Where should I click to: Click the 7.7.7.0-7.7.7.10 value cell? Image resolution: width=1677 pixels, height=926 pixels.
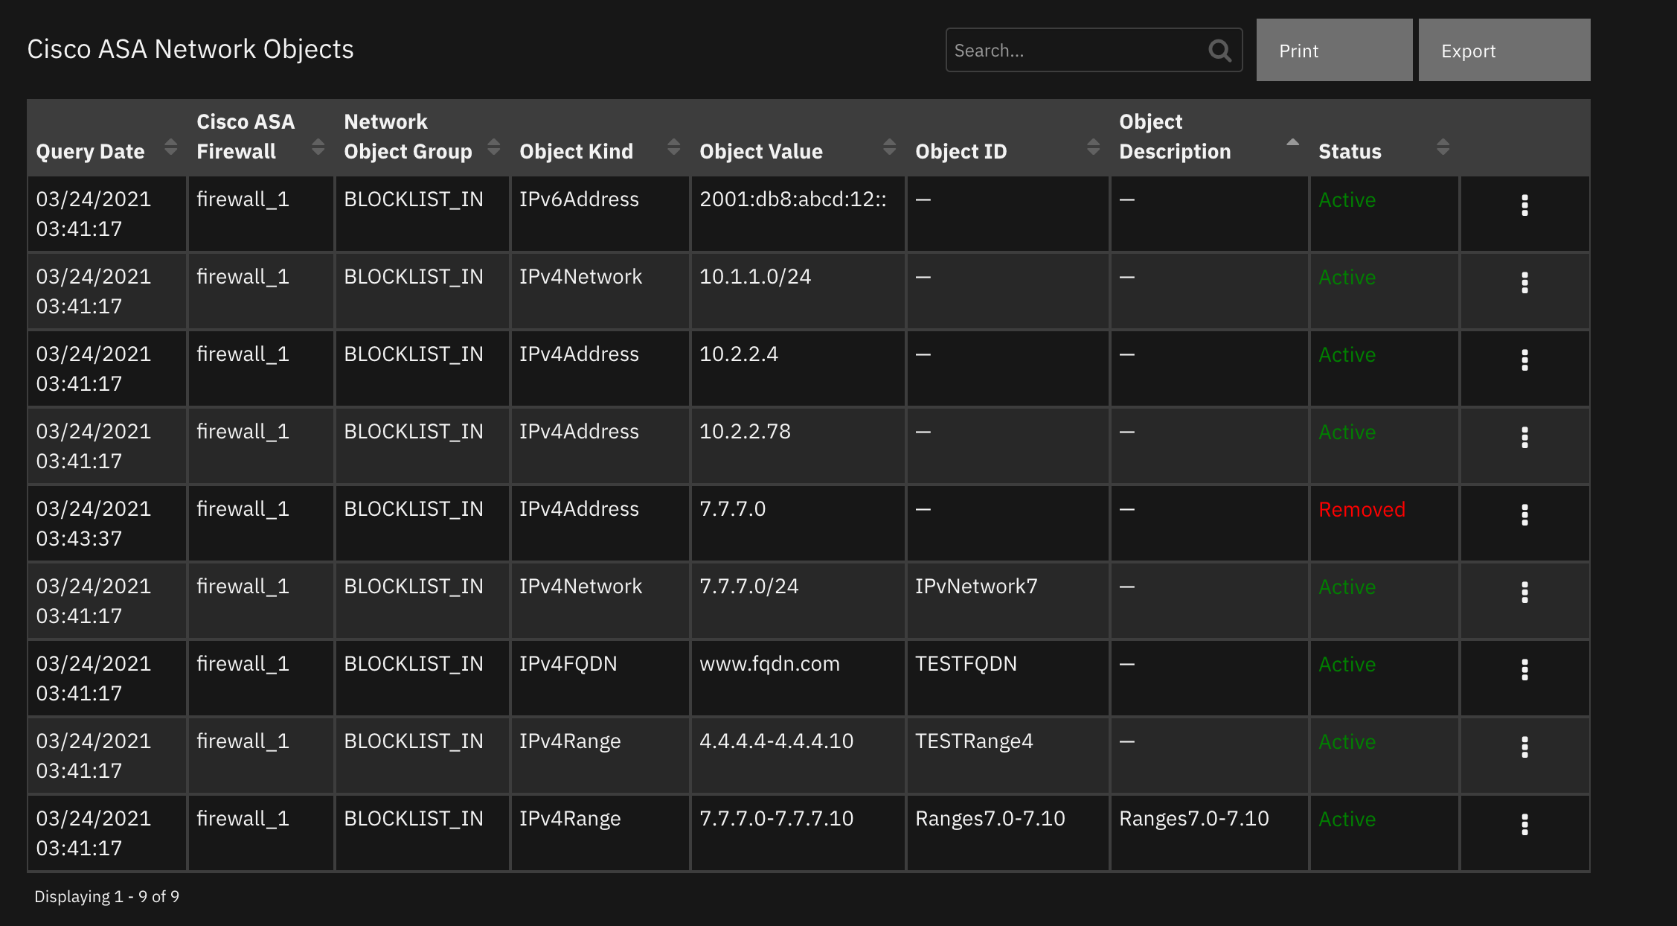[798, 833]
